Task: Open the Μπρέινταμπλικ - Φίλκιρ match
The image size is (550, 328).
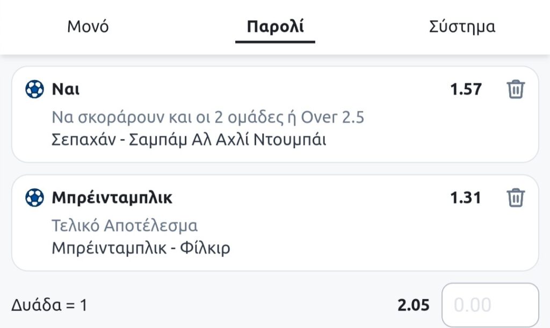Action: (x=141, y=249)
